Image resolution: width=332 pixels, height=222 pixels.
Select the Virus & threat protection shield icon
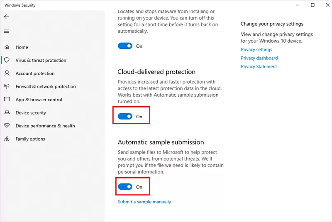coord(7,60)
